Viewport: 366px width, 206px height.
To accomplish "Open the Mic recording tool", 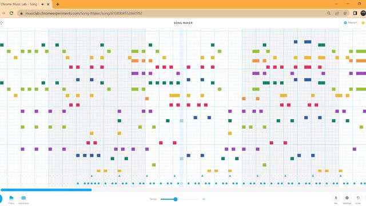I will coord(336,199).
